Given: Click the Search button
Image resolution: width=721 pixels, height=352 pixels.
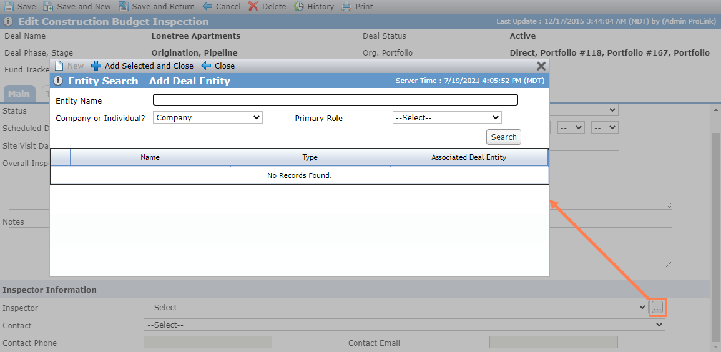Looking at the screenshot, I should click(504, 137).
